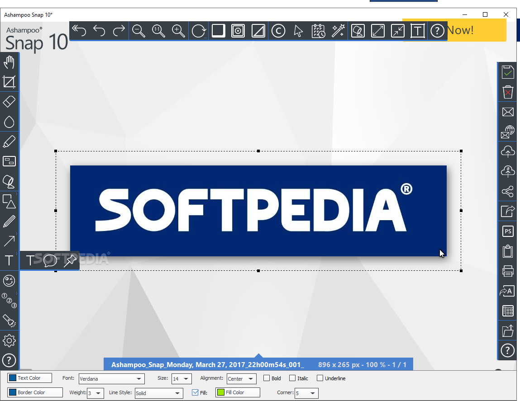Apply magic wand effects
The height and width of the screenshot is (401, 520).
point(338,31)
